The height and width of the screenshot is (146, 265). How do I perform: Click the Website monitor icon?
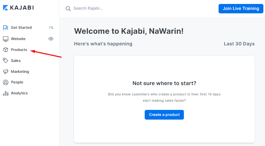[6, 39]
